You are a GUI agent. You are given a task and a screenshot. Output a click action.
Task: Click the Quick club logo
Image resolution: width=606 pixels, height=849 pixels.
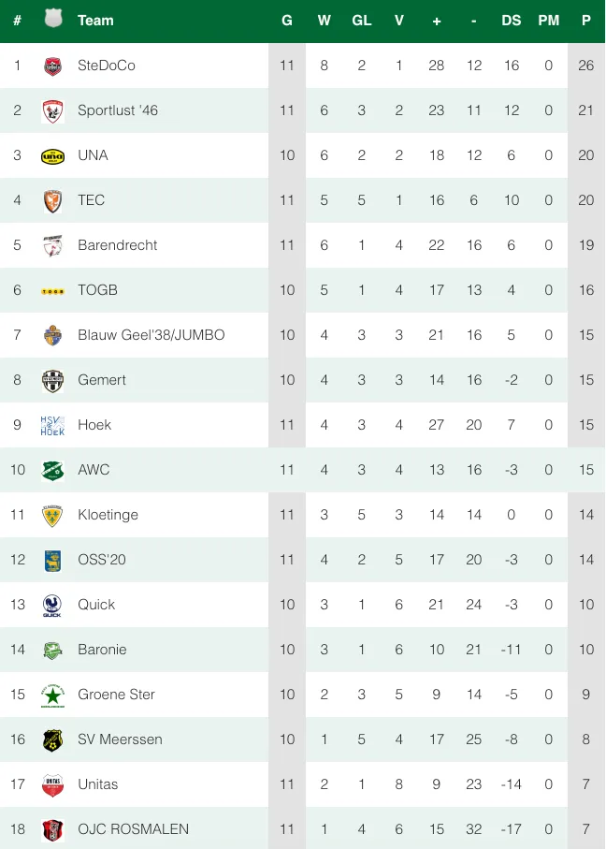click(x=53, y=605)
